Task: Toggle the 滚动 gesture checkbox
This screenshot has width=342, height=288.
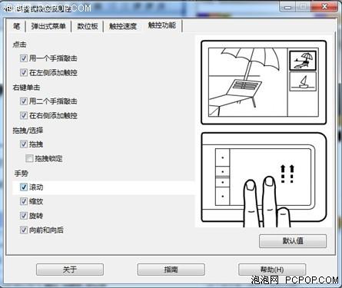Action: coord(24,187)
